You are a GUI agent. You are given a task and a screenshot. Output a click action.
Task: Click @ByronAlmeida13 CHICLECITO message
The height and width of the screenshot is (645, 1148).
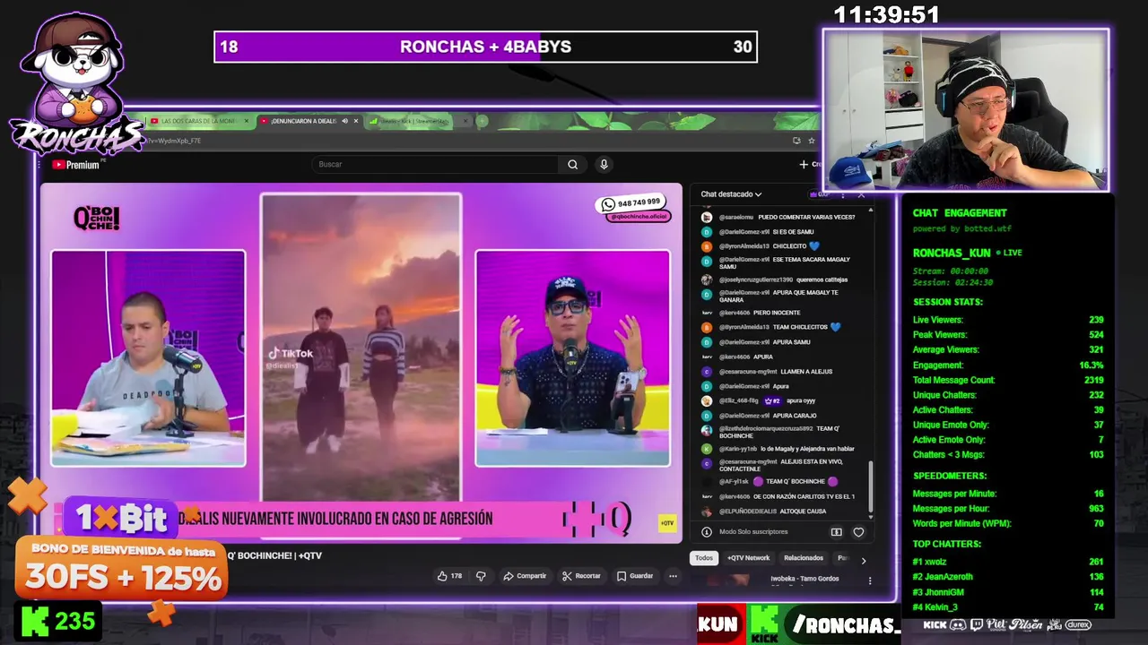tap(761, 246)
